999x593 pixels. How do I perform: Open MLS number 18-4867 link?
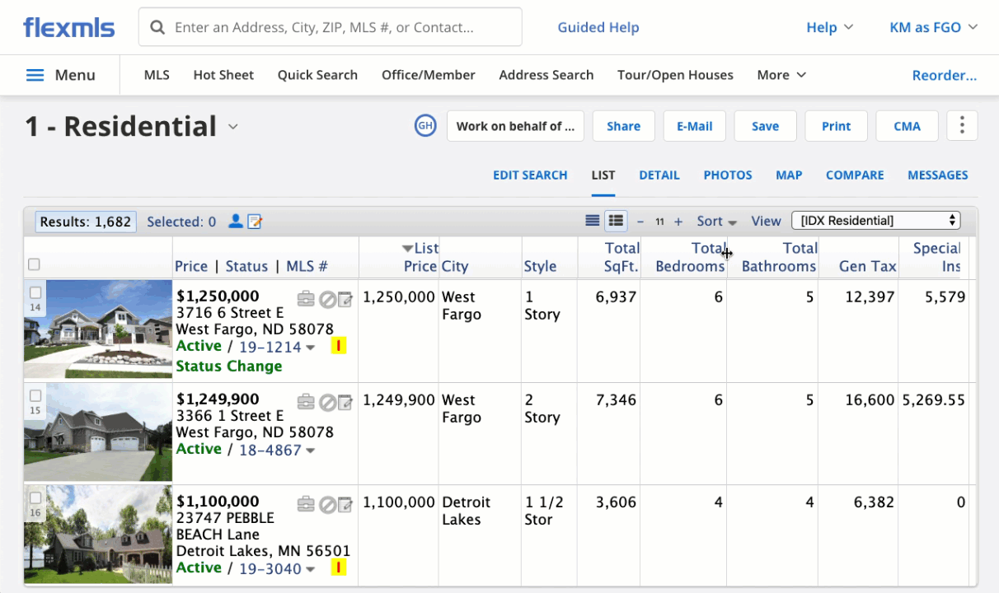click(x=270, y=450)
